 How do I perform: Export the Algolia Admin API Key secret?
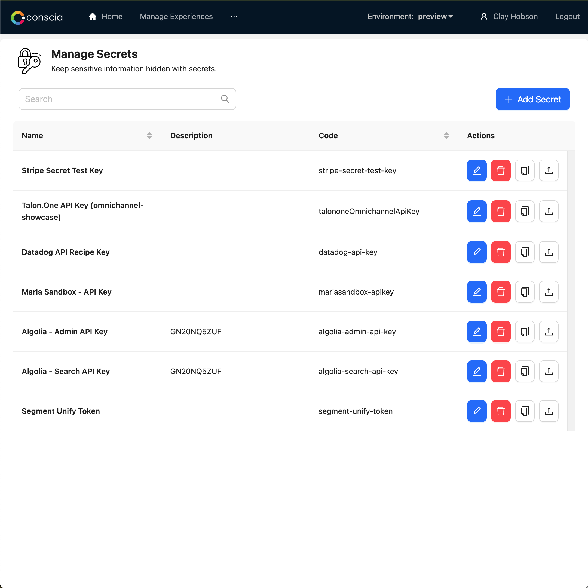tap(549, 332)
